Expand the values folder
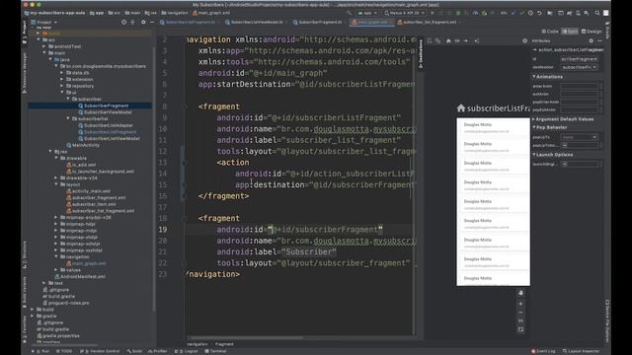This screenshot has height=355, width=632. point(56,270)
